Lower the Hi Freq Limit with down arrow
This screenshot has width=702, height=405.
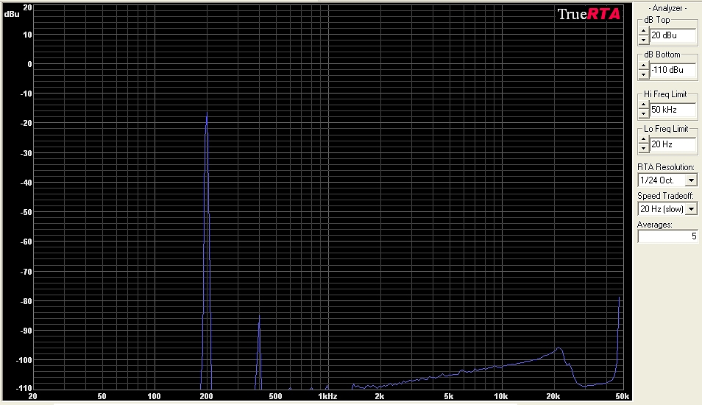[x=643, y=114]
